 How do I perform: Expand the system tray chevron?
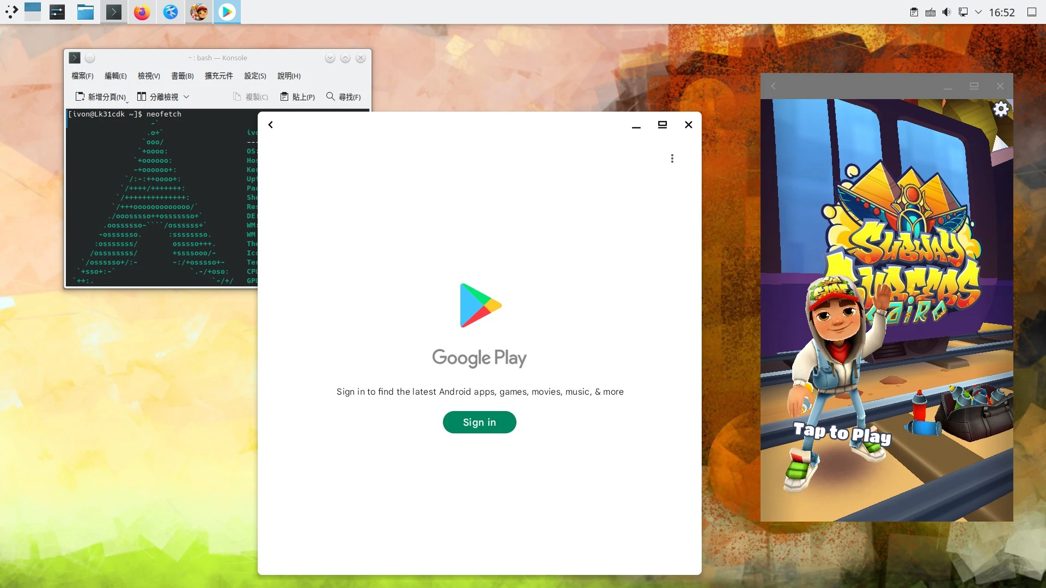(979, 11)
